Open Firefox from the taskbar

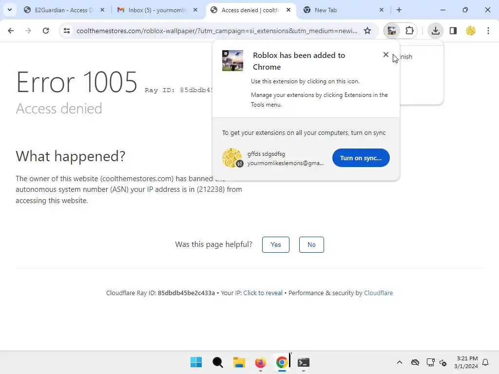260,362
